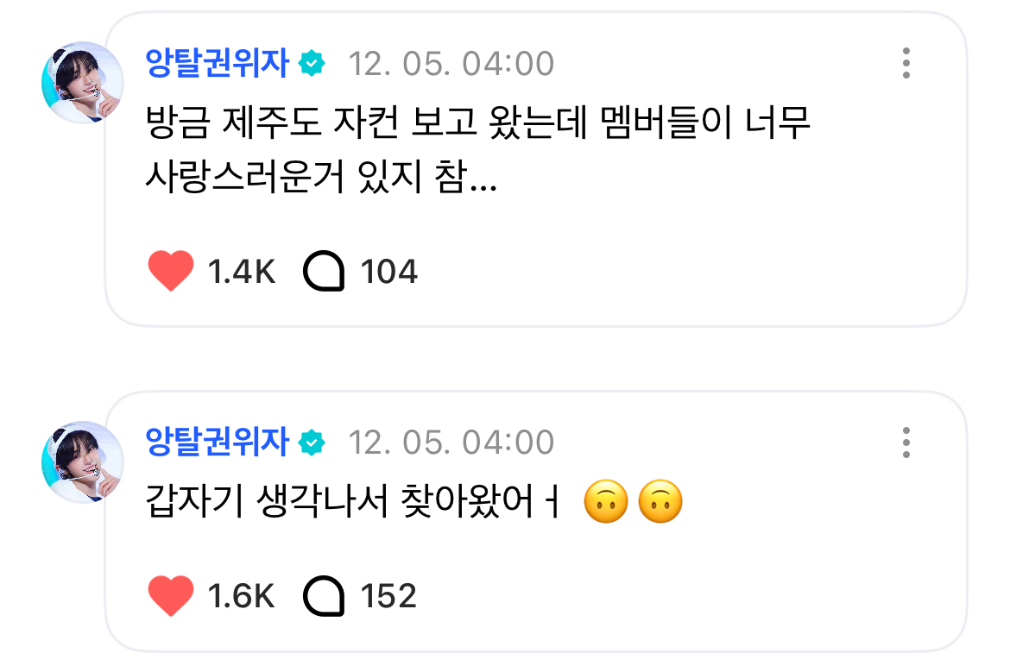Open more options menu on first post
This screenshot has height=672, width=1010.
[906, 64]
